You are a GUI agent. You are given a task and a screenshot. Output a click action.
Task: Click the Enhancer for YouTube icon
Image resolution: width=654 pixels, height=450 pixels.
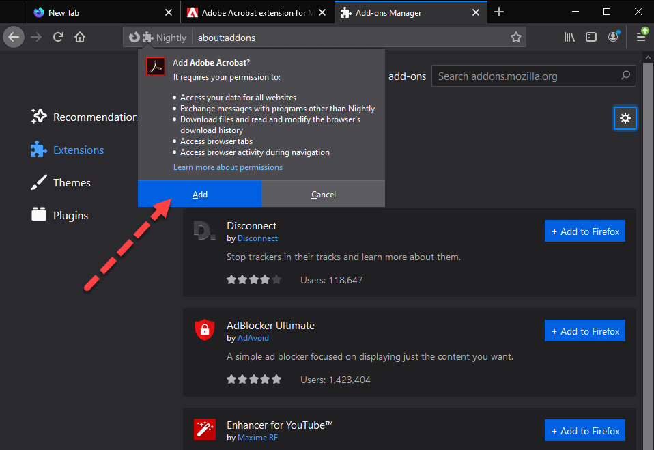(205, 430)
